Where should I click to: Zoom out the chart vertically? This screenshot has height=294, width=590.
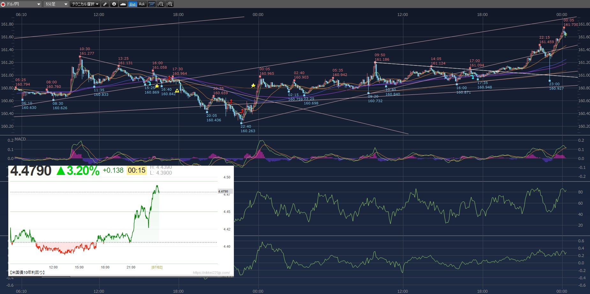[x=161, y=4]
